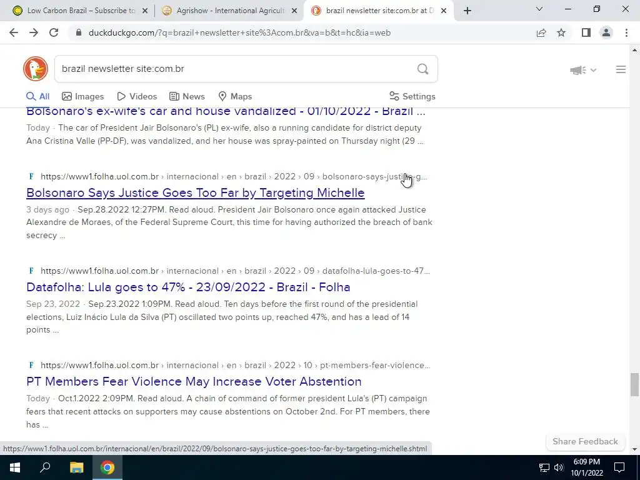Open the Windows Start menu
The image size is (640, 480).
point(15,467)
